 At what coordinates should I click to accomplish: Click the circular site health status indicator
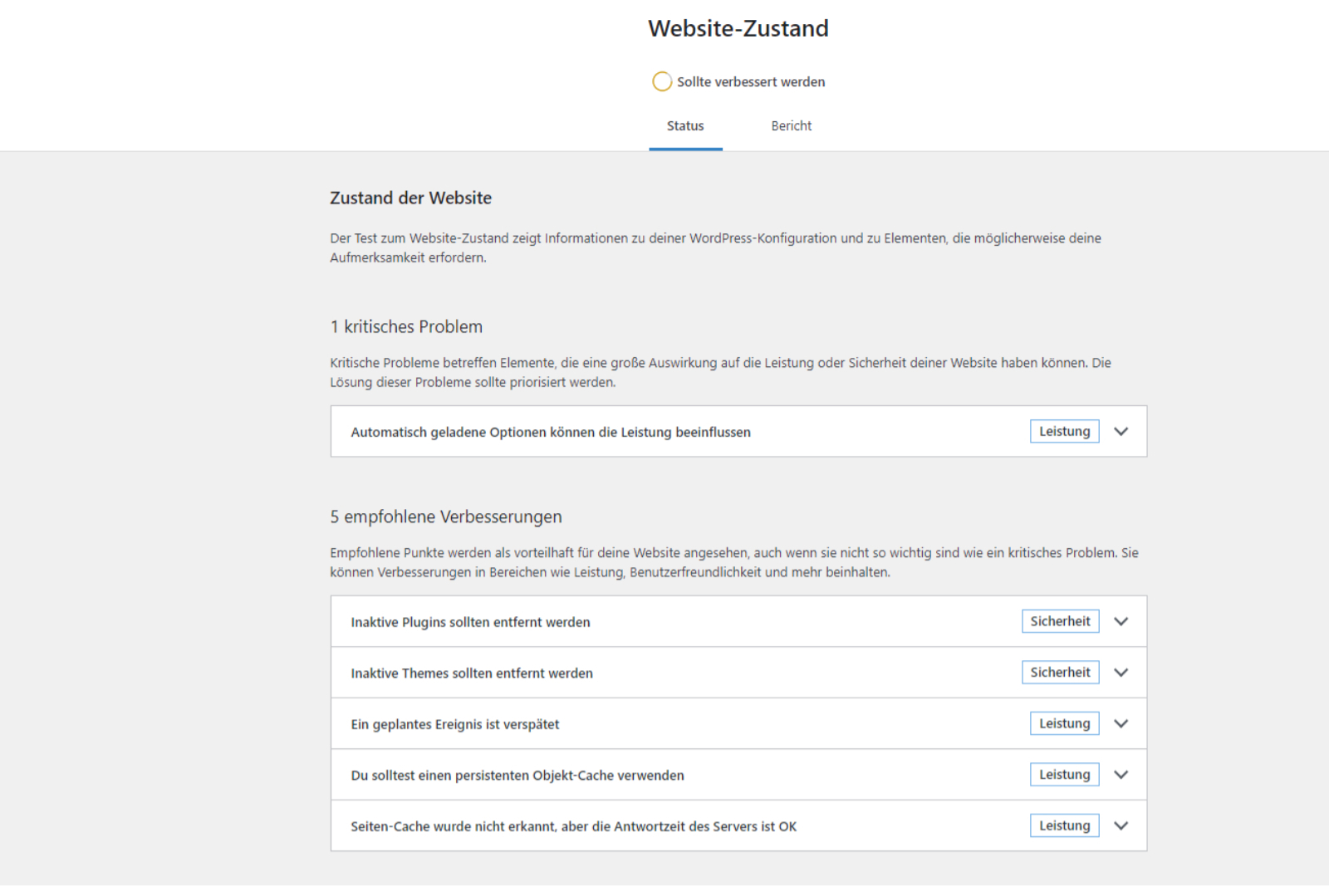coord(662,81)
